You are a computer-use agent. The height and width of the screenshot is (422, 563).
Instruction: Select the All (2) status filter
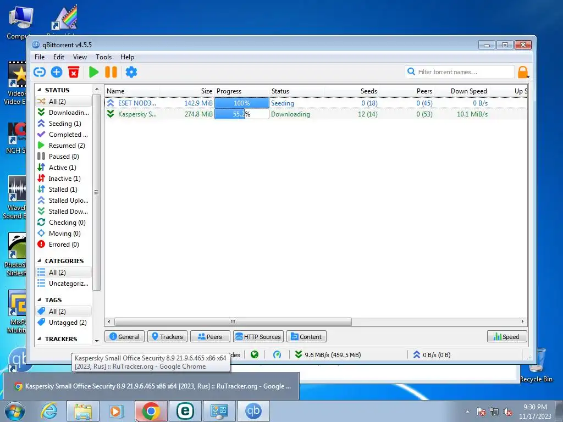(64, 101)
